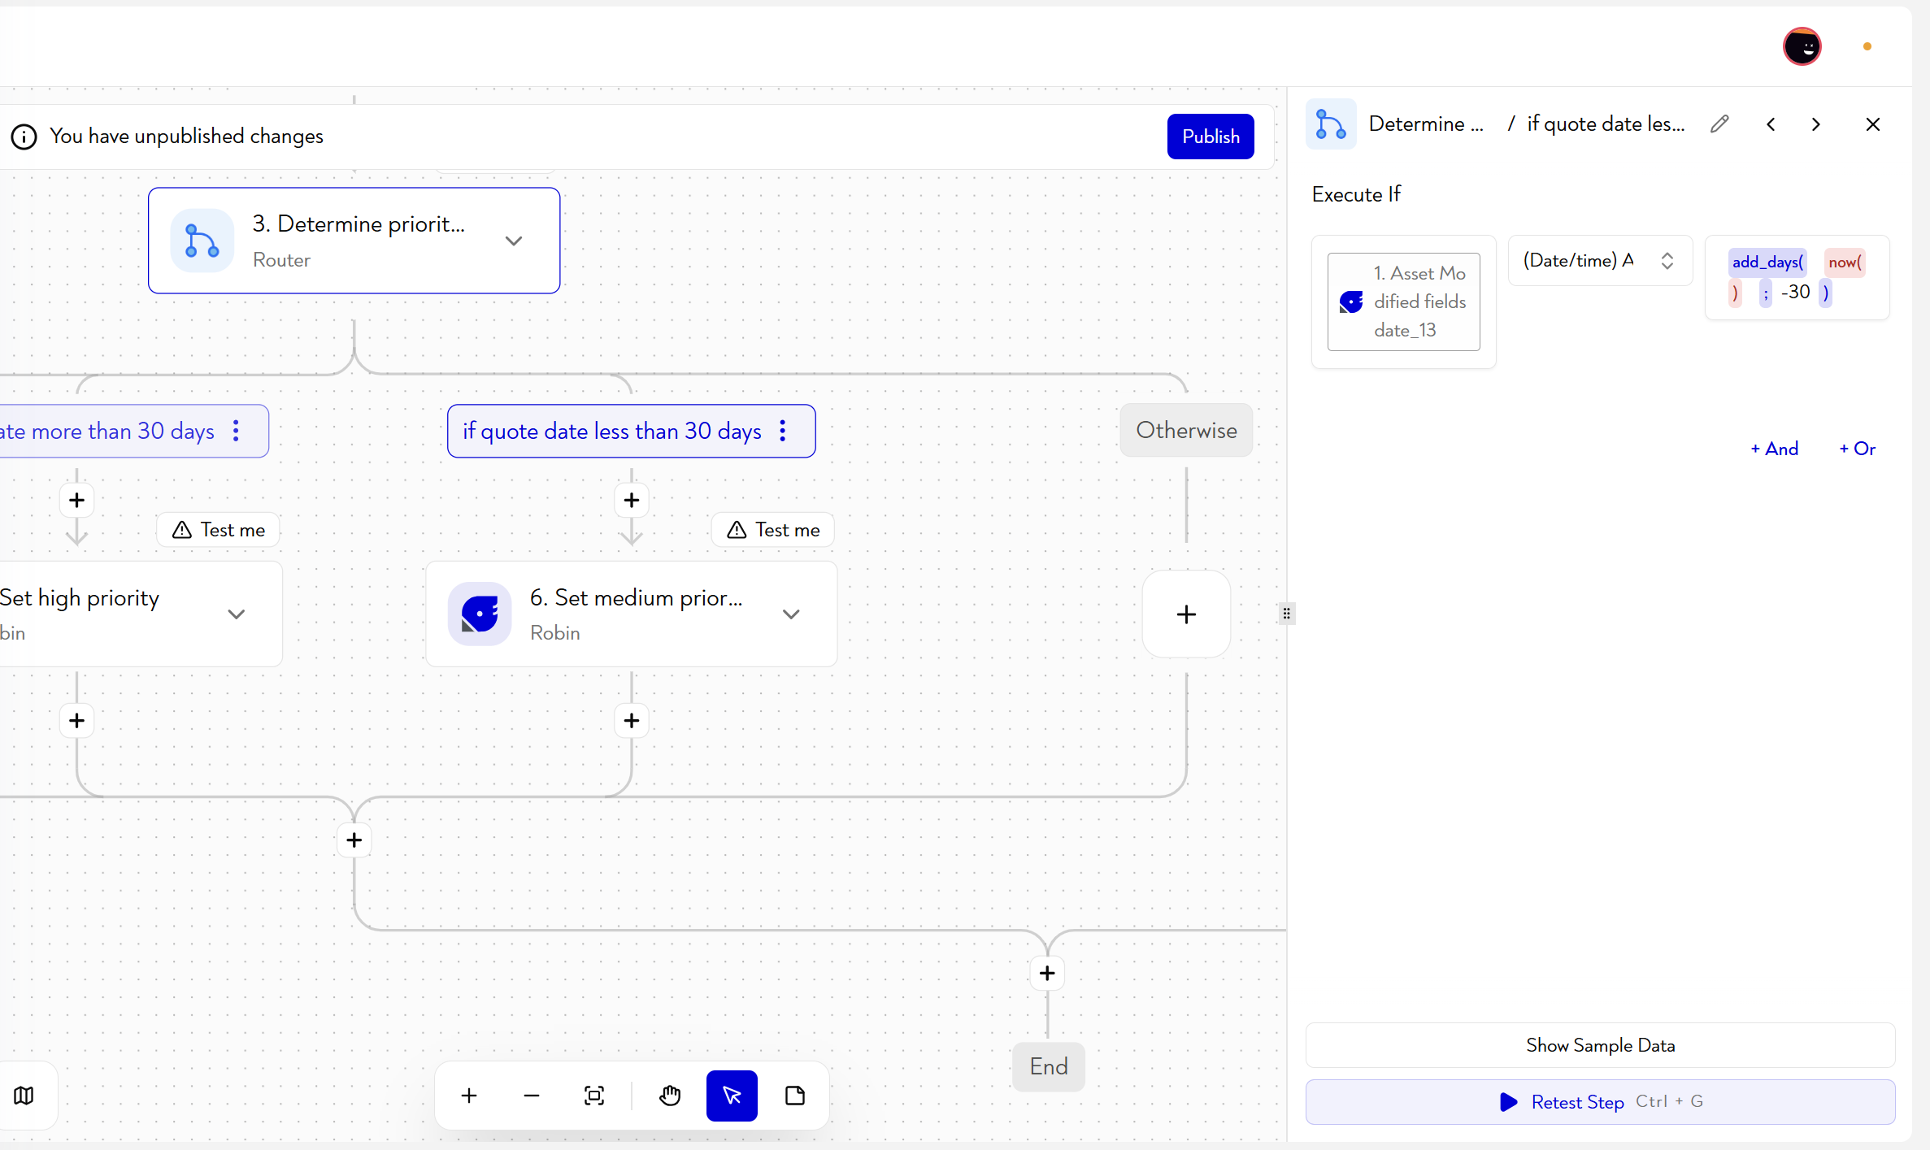Edit the branch name with pencil icon
This screenshot has height=1150, width=1930.
coord(1719,124)
